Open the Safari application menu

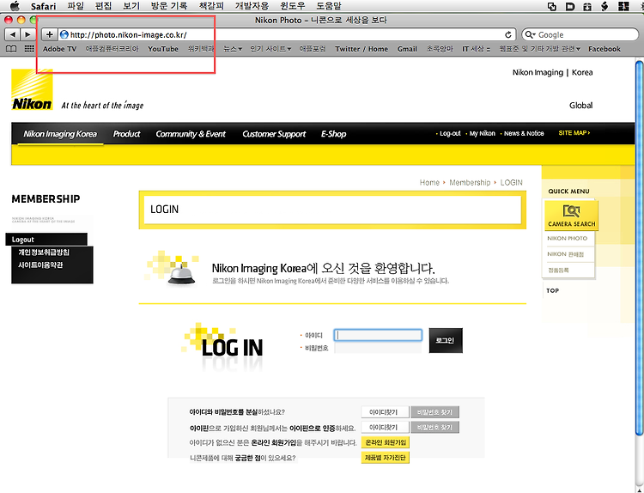pos(43,6)
